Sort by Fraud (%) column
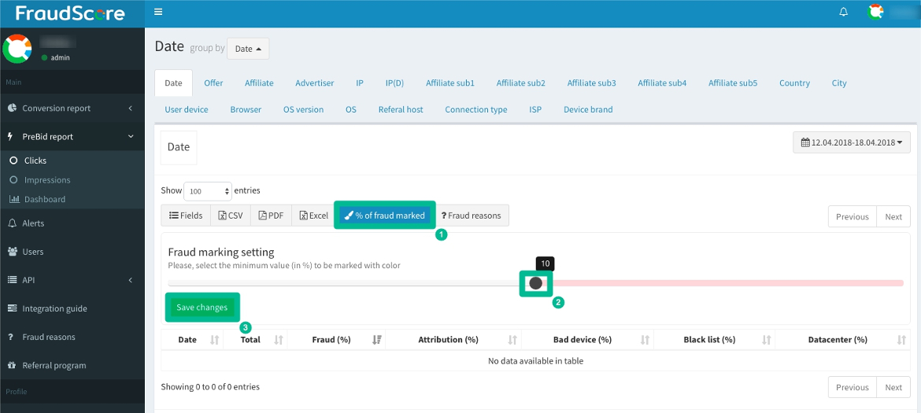921x413 pixels. [x=337, y=340]
